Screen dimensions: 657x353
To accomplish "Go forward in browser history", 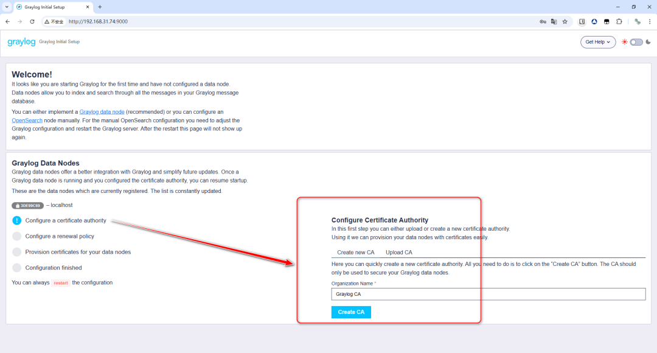I will click(x=19, y=21).
